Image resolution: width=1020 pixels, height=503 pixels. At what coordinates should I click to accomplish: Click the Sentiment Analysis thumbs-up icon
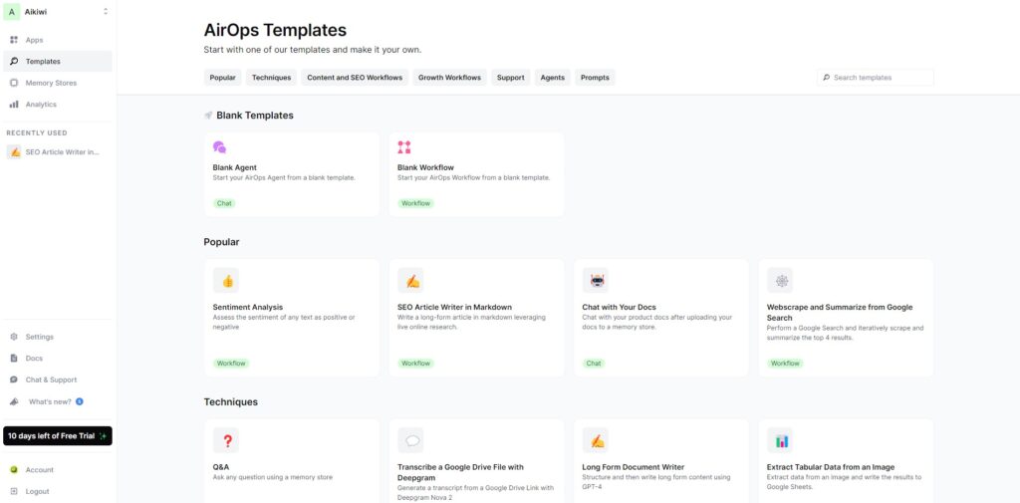point(226,281)
